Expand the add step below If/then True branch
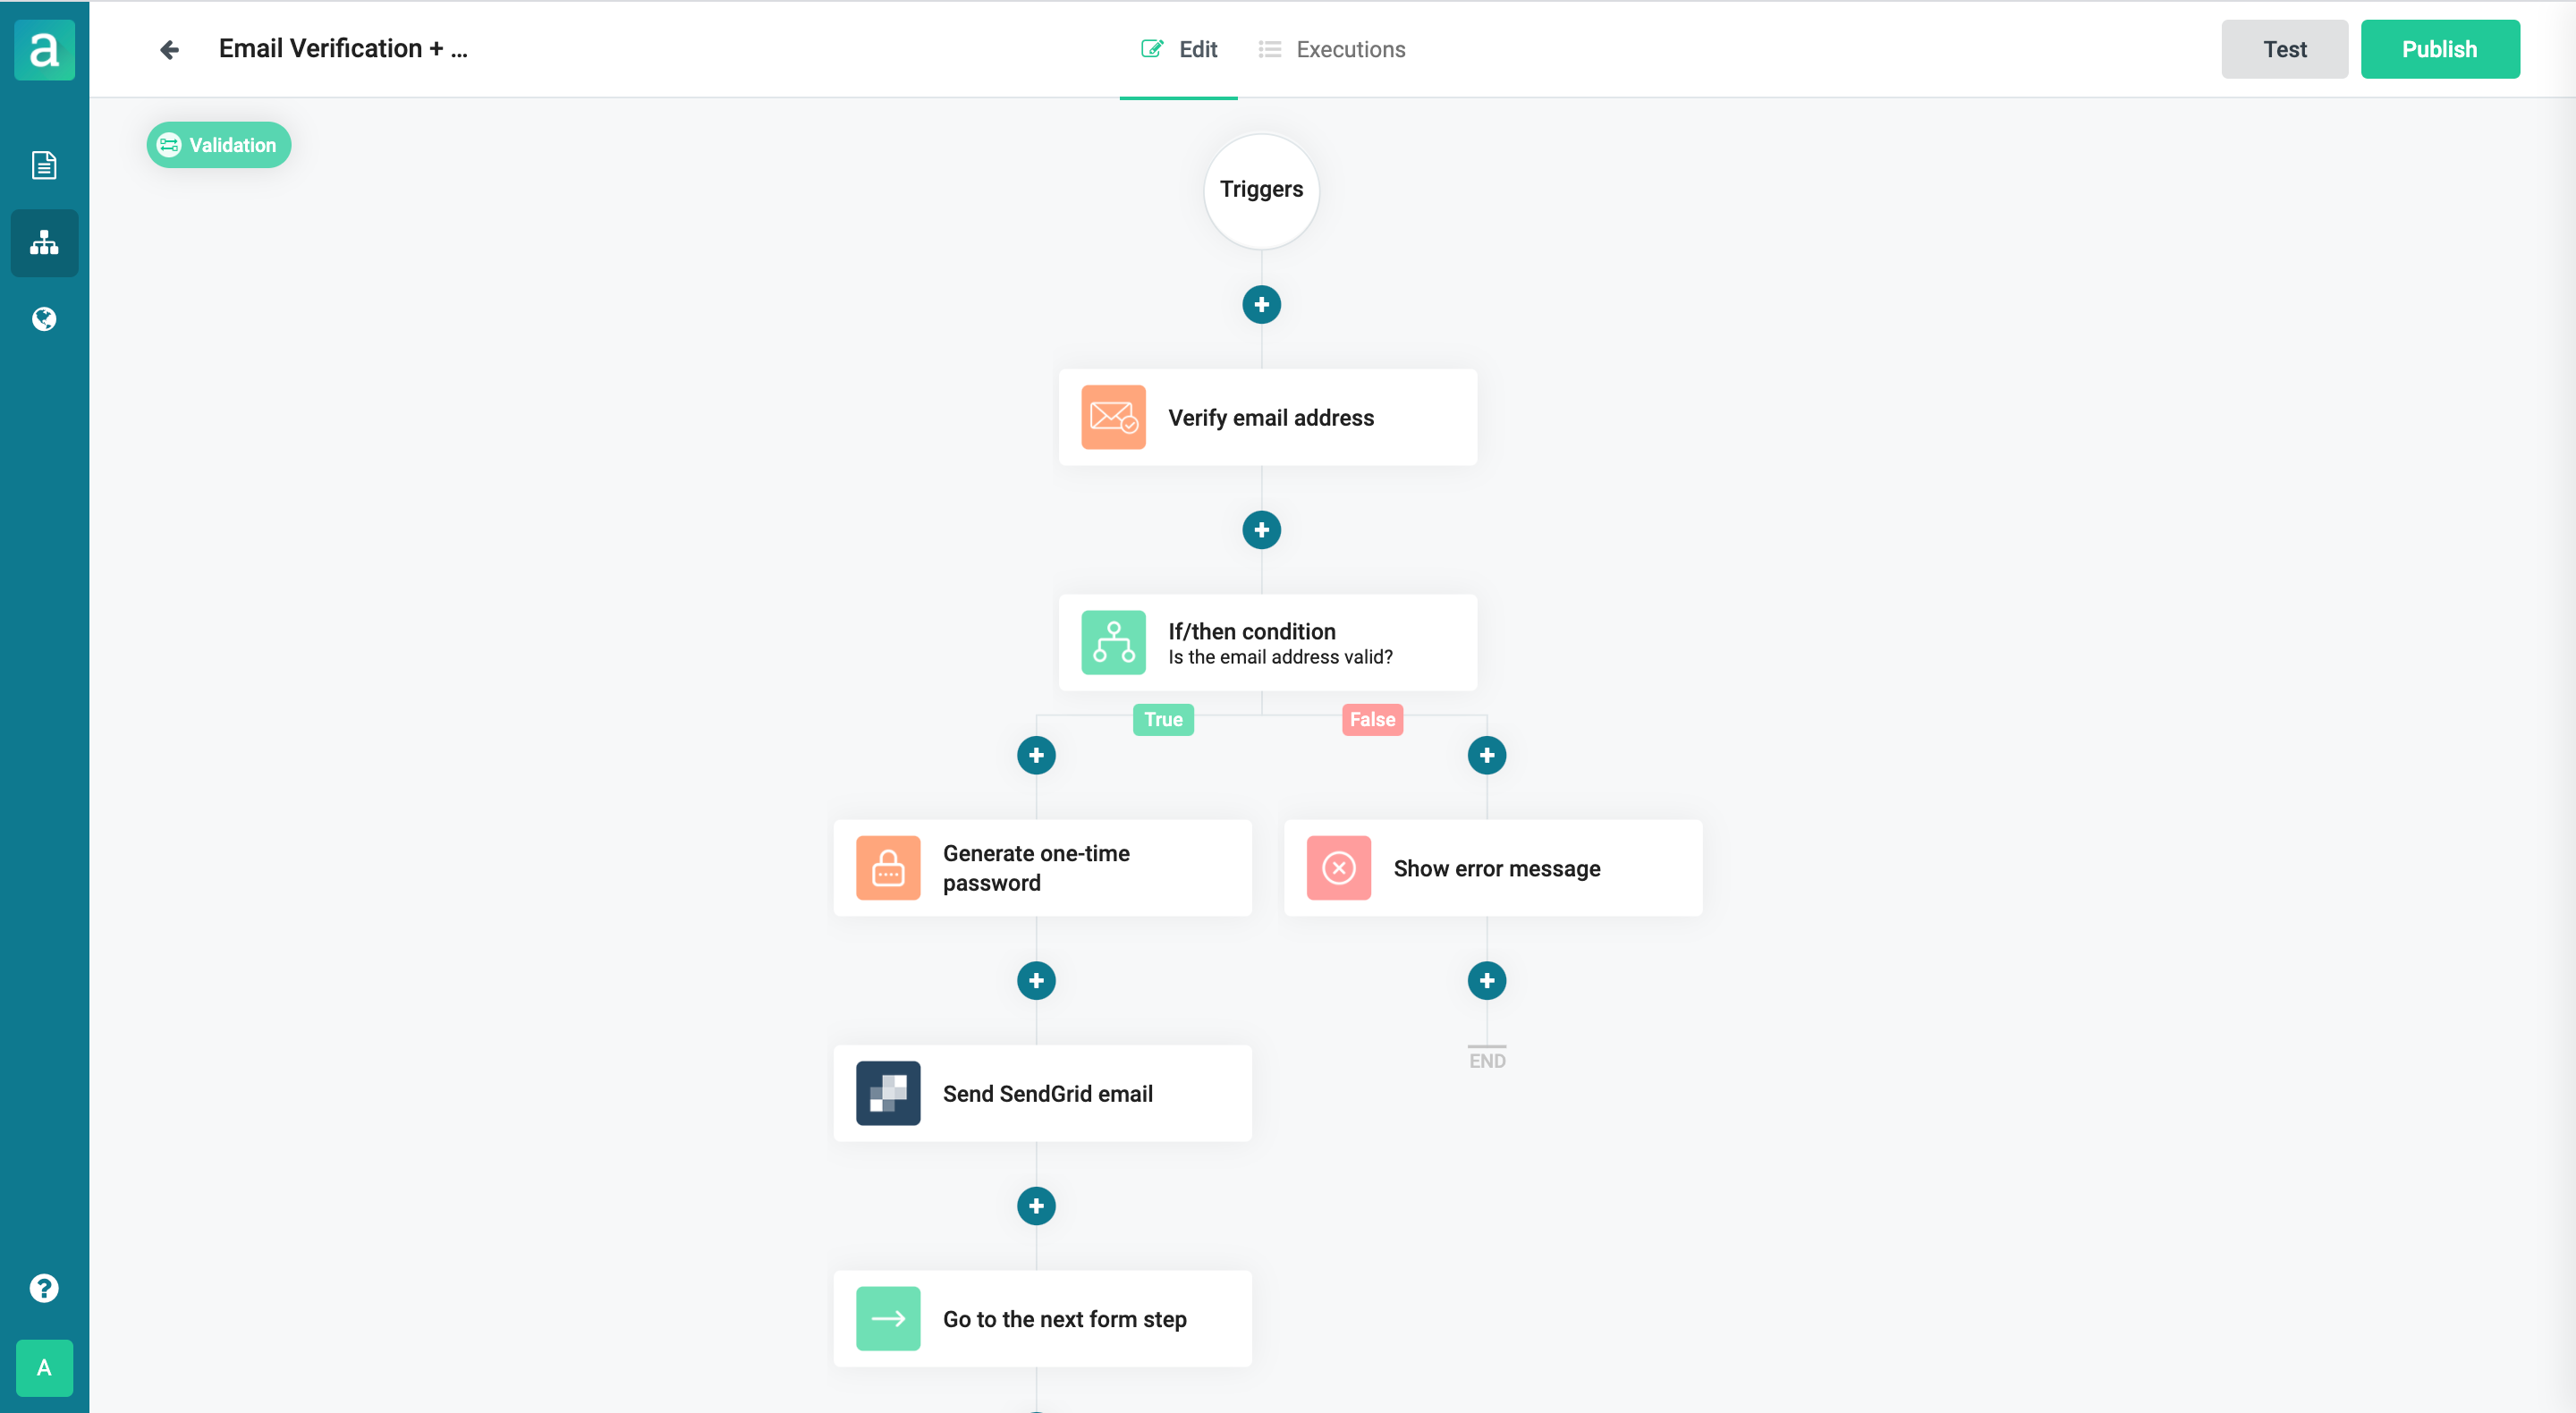This screenshot has height=1413, width=2576. [1037, 754]
